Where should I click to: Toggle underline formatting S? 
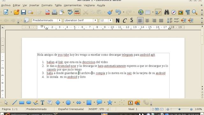click(132, 20)
